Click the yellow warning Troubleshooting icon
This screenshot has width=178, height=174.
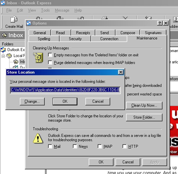(38, 138)
